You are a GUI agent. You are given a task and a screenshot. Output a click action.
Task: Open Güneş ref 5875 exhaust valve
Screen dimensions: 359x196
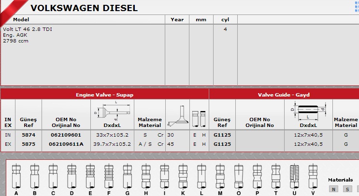(x=29, y=144)
